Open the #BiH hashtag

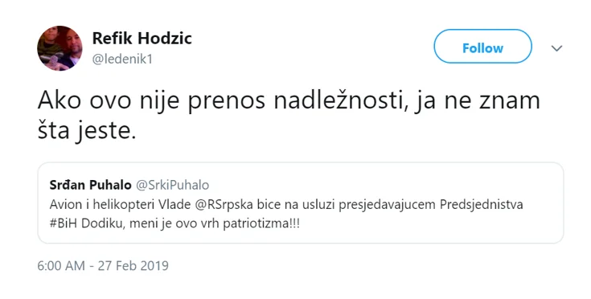pos(64,223)
